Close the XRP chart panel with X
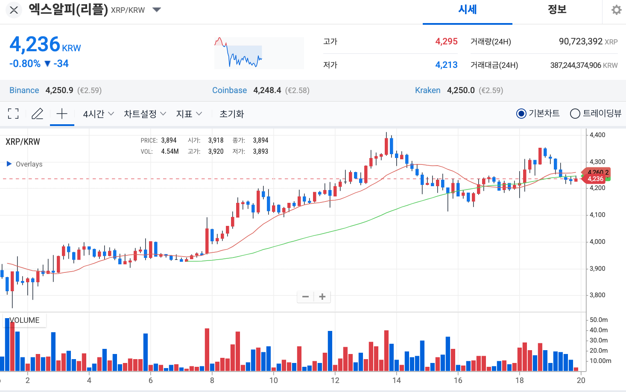The image size is (626, 392). click(x=14, y=10)
